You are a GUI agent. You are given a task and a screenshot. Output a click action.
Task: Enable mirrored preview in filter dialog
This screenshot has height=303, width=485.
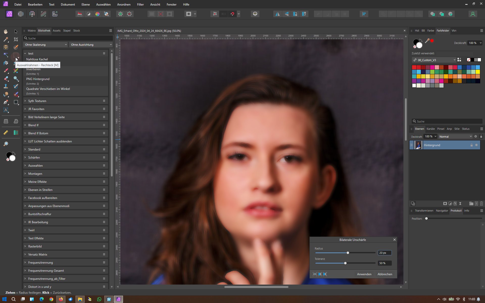(x=325, y=274)
